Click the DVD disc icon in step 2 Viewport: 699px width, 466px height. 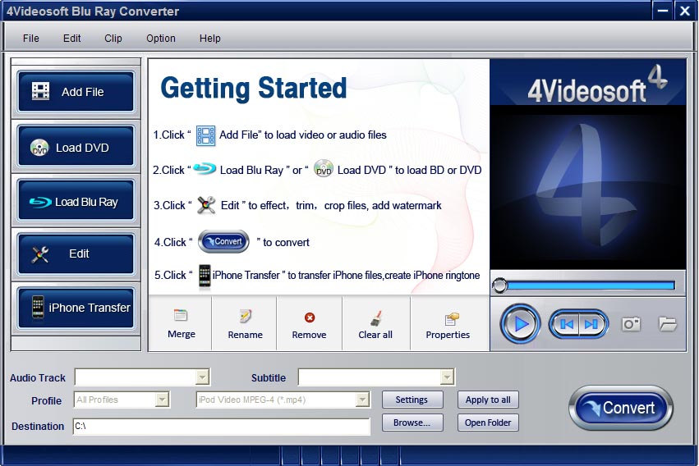pos(323,169)
